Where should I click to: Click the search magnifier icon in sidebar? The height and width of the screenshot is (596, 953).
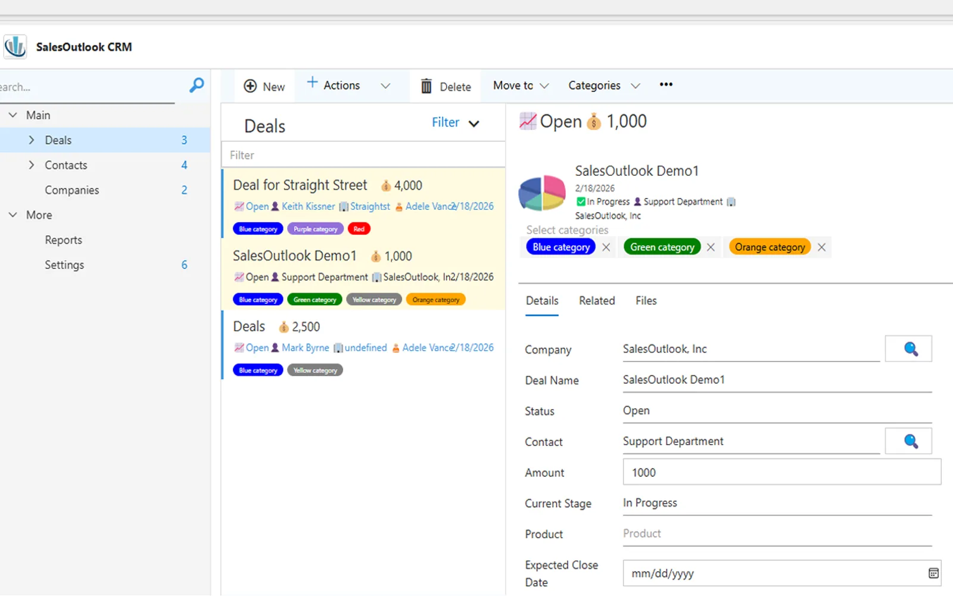click(197, 86)
